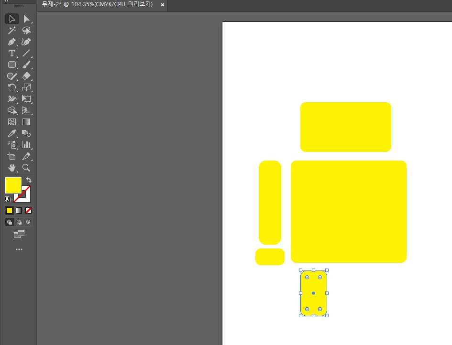The height and width of the screenshot is (345, 452).
Task: Select the Free Transform tool
Action: coord(26,99)
